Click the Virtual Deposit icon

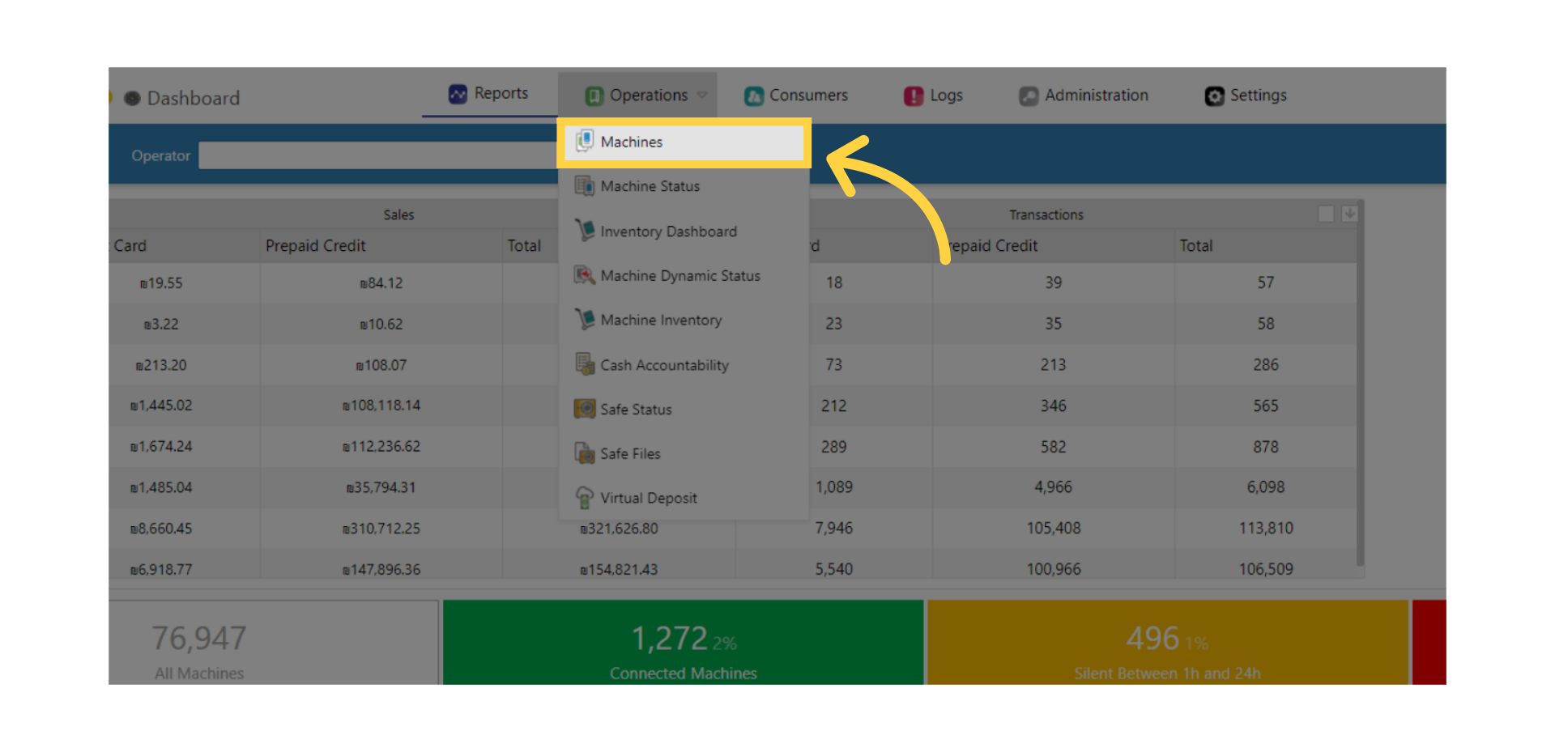(x=584, y=498)
